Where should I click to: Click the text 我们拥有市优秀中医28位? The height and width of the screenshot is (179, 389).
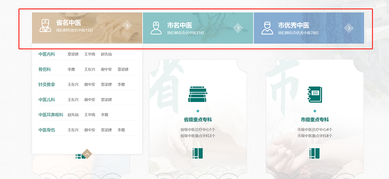point(298,33)
